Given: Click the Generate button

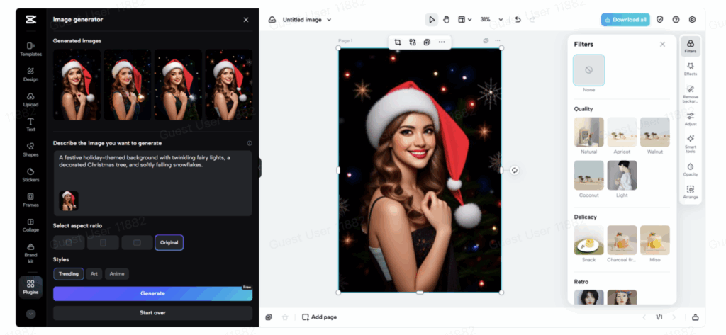Looking at the screenshot, I should point(152,293).
